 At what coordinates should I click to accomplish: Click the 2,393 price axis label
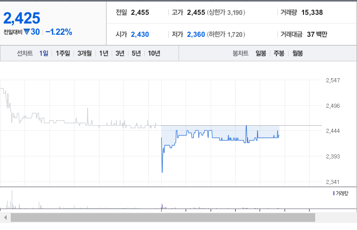[x=333, y=156]
